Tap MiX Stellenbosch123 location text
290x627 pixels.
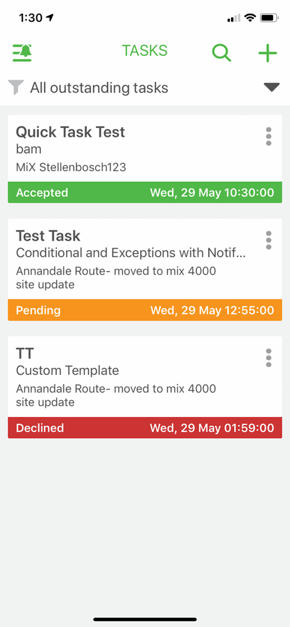pos(71,167)
